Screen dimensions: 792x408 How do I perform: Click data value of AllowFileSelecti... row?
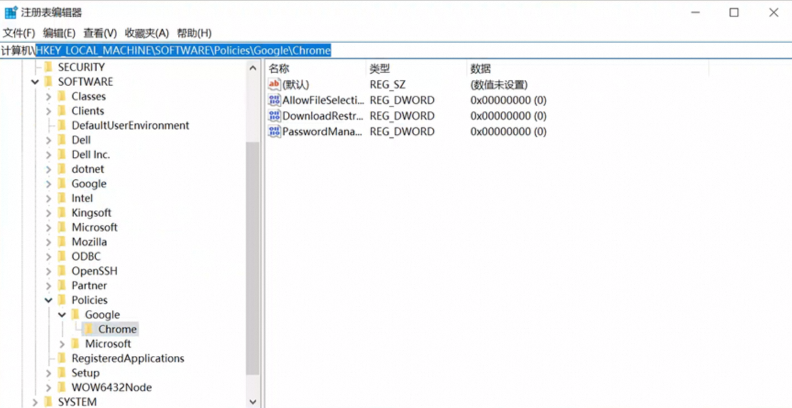[508, 100]
